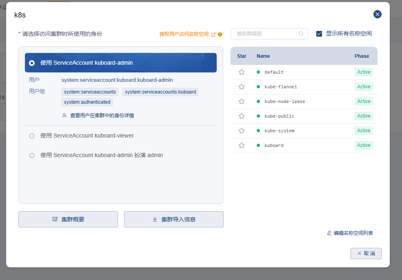Click the Phase column header
The width and height of the screenshot is (402, 280).
[362, 56]
